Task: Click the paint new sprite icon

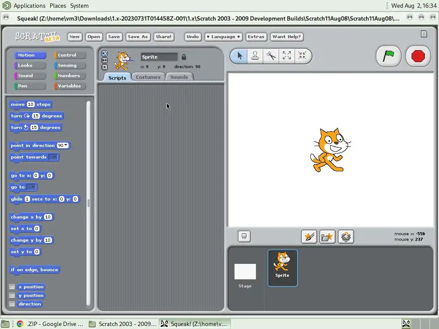Action: click(x=309, y=236)
